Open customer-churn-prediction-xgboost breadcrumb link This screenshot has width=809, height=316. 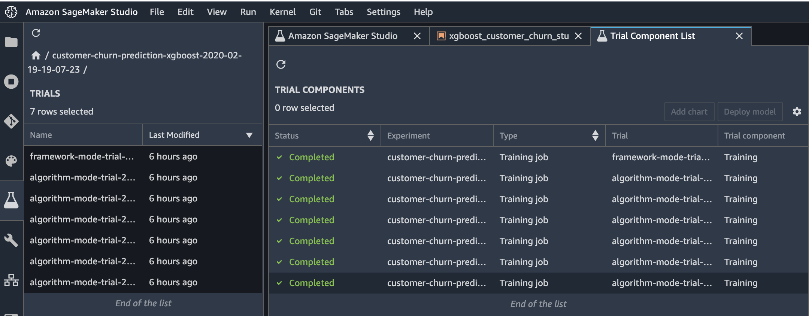pyautogui.click(x=134, y=62)
